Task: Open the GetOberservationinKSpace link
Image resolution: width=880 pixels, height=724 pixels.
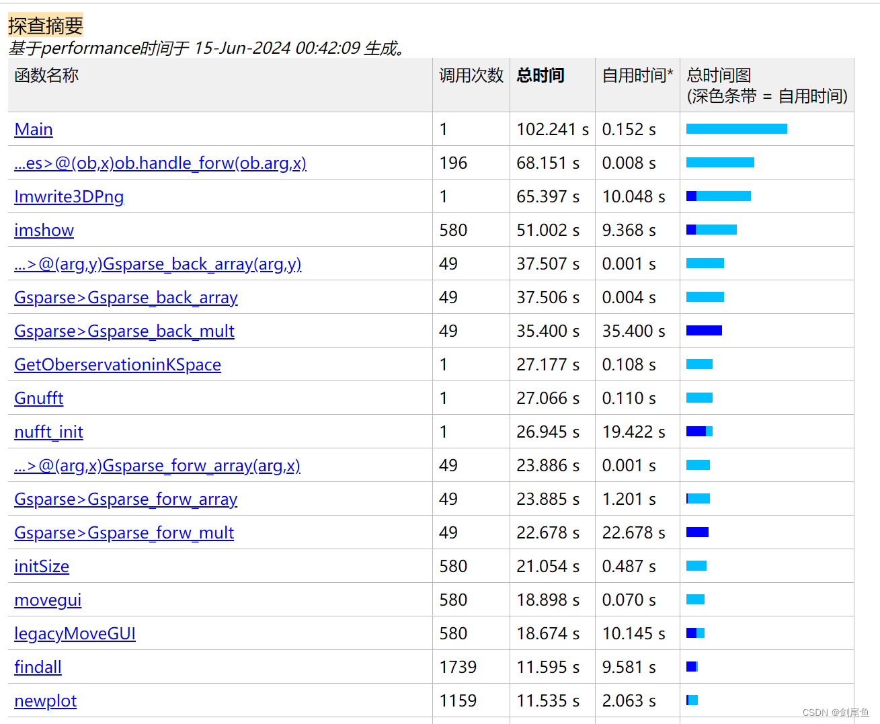Action: coord(118,364)
